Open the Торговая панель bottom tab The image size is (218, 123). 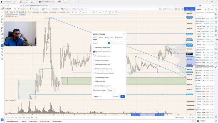[x=57, y=121]
